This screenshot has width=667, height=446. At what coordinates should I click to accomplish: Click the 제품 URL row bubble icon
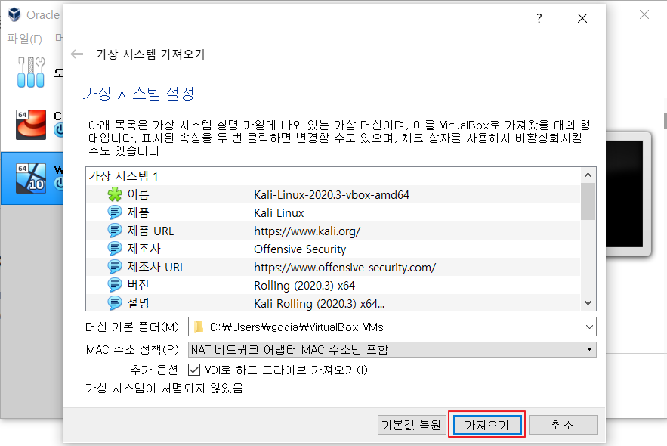coord(114,231)
